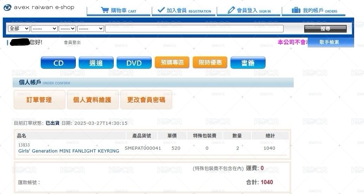
Task: Select the 週邊 merchandise category button
Action: [x=96, y=63]
